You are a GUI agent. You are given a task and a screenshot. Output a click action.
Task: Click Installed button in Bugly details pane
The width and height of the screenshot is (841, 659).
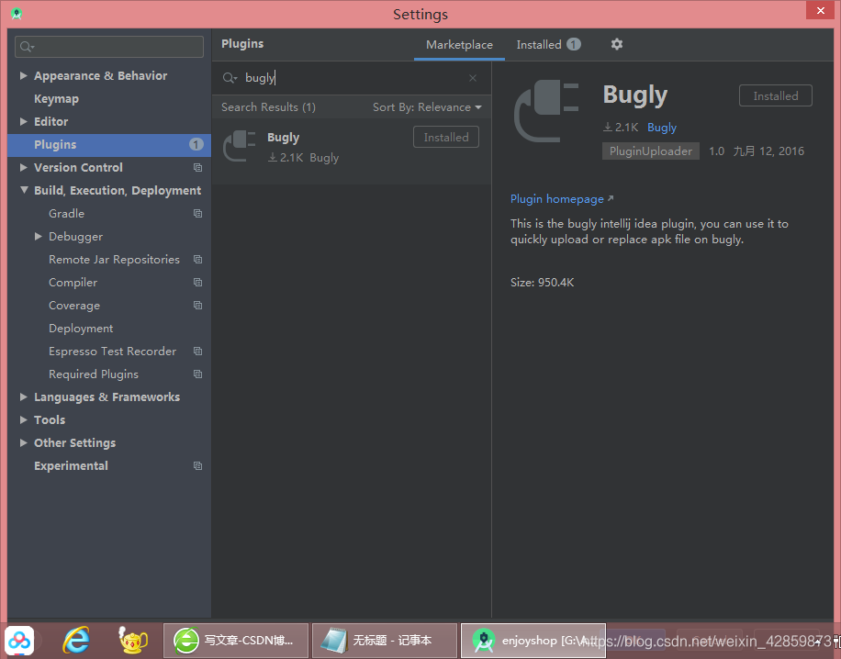tap(775, 96)
